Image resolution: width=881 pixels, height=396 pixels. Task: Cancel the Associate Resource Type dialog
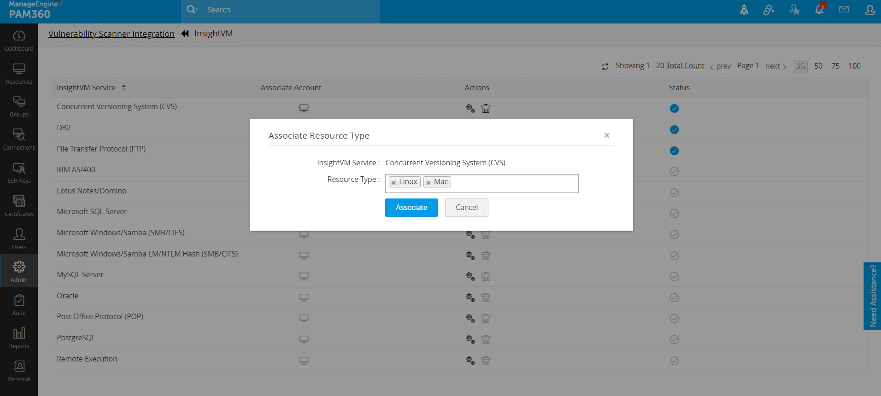[466, 208]
